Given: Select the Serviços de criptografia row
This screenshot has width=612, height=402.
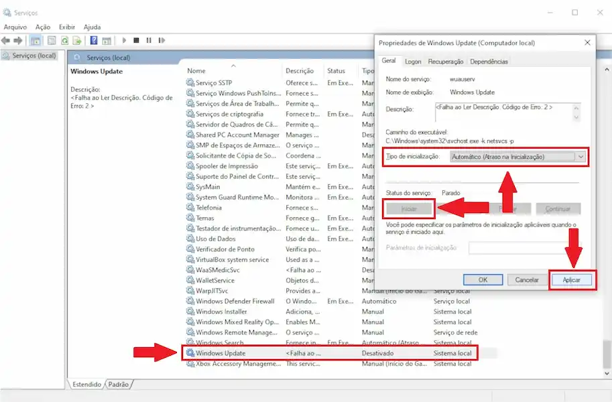Looking at the screenshot, I should 280,114.
